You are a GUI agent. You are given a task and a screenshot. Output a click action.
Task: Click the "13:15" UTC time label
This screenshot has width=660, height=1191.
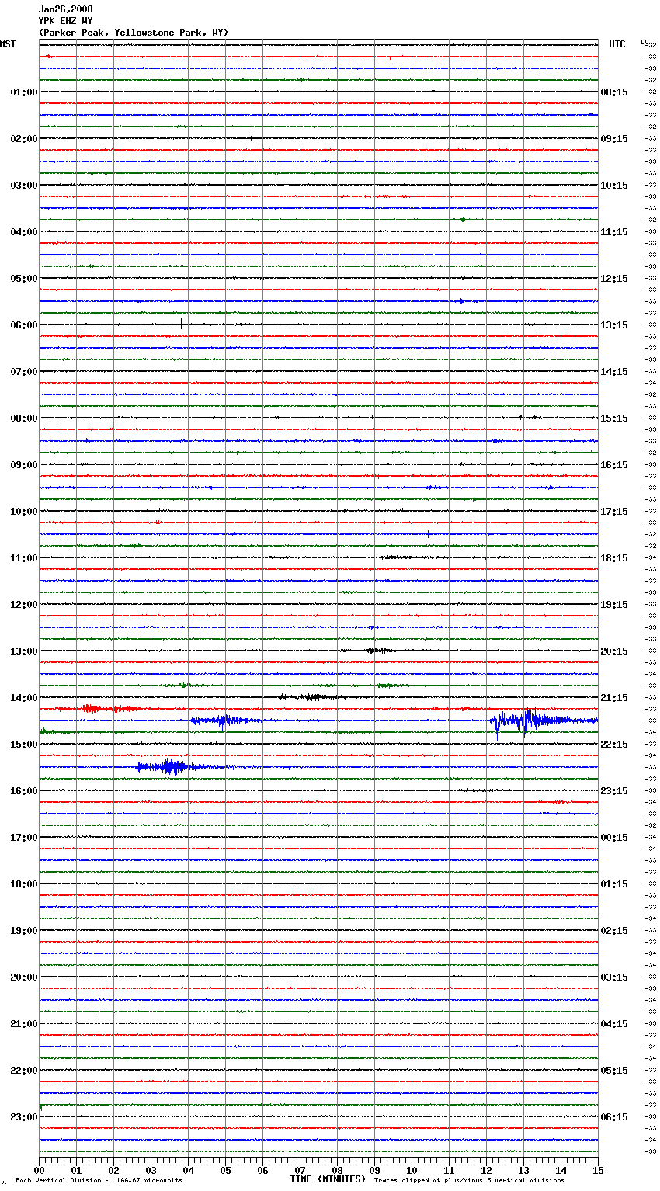click(x=614, y=325)
